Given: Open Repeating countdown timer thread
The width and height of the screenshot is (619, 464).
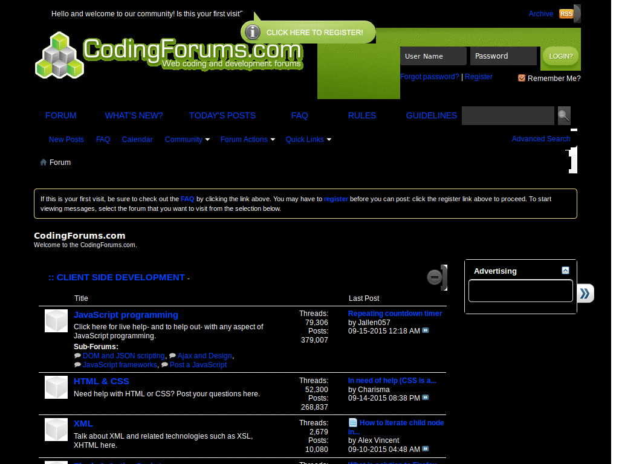Looking at the screenshot, I should tap(395, 314).
